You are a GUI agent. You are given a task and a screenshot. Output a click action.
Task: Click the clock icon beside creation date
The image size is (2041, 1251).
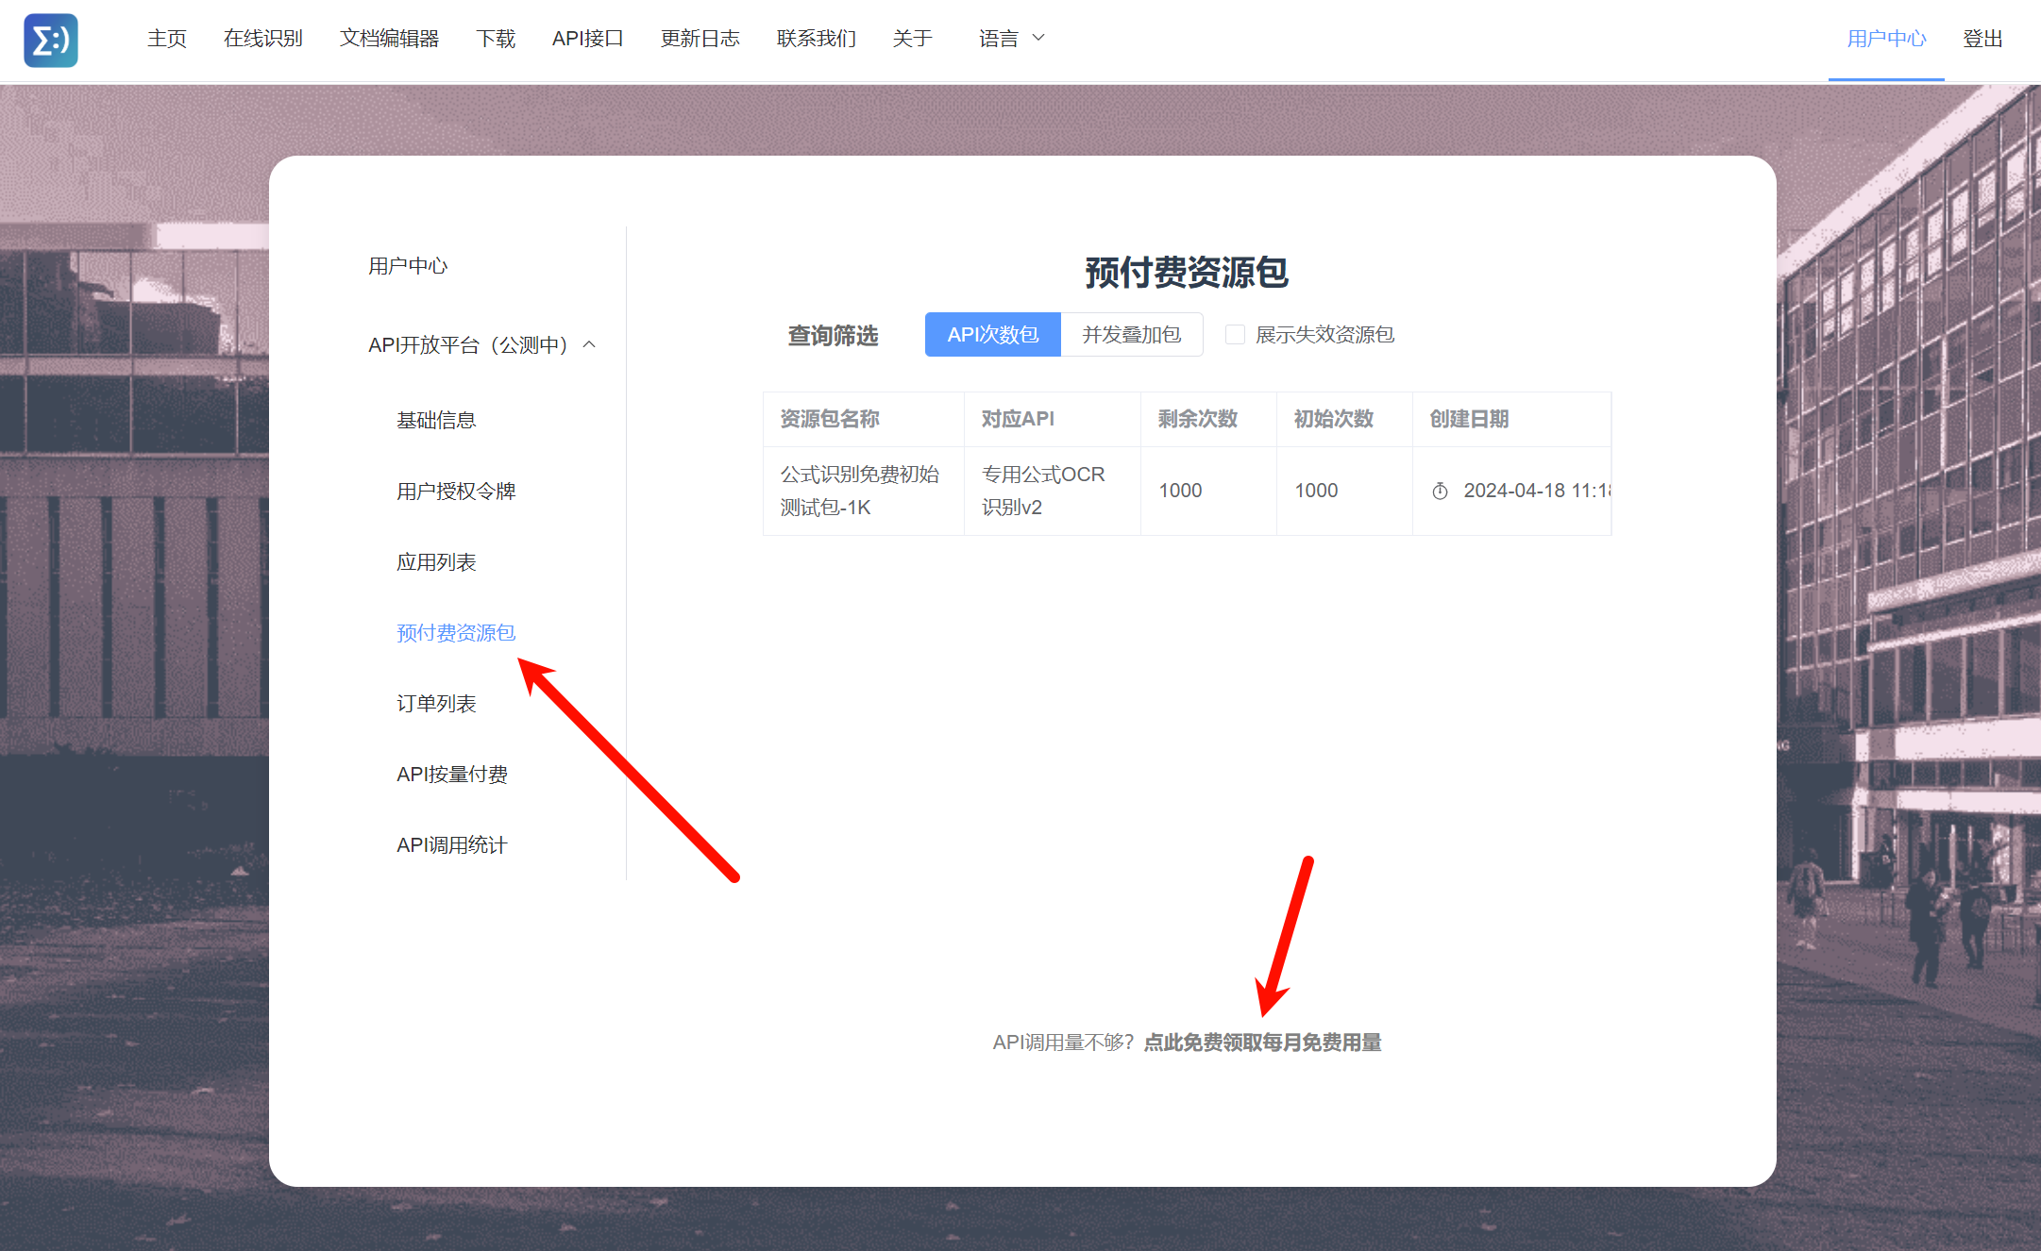coord(1440,491)
